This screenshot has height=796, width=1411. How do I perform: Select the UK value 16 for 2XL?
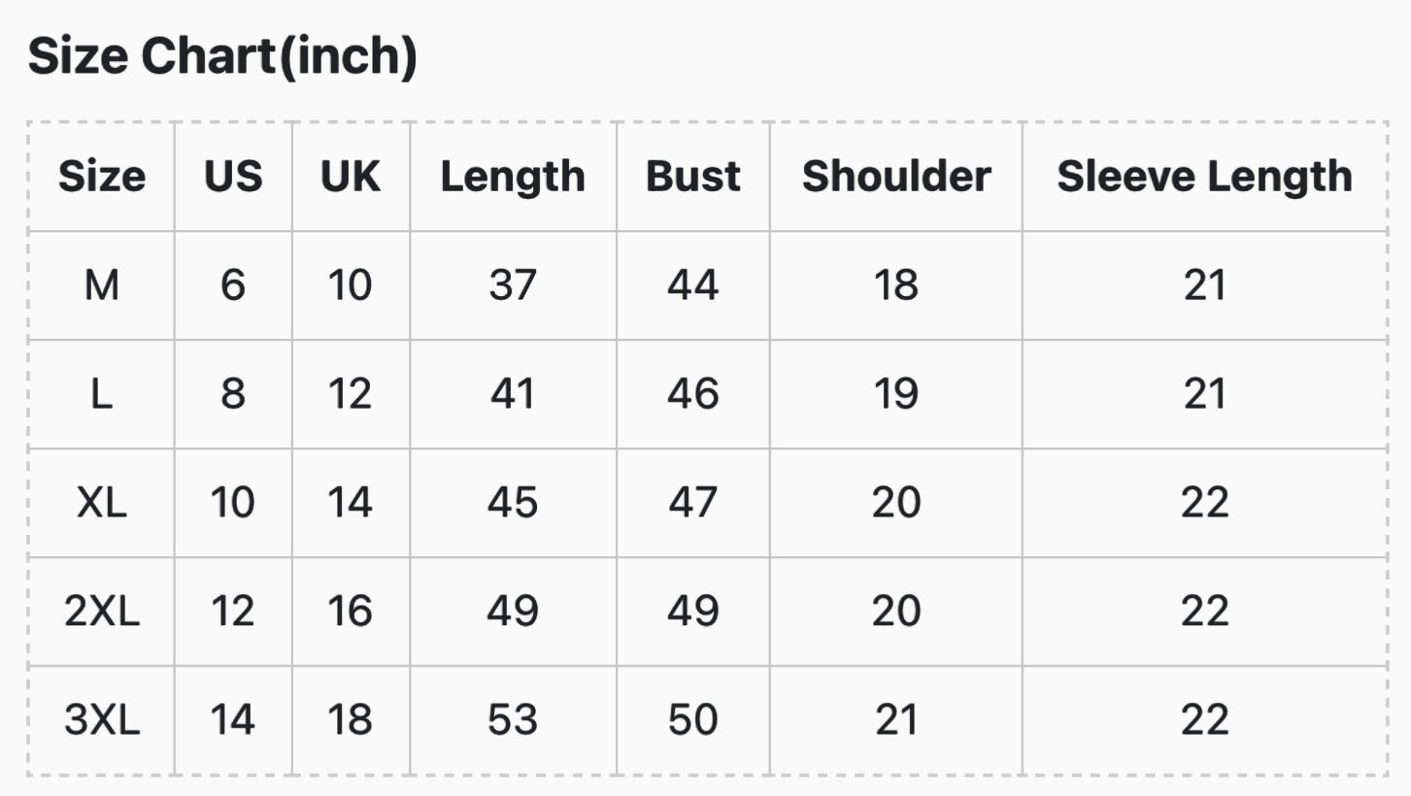tap(351, 612)
